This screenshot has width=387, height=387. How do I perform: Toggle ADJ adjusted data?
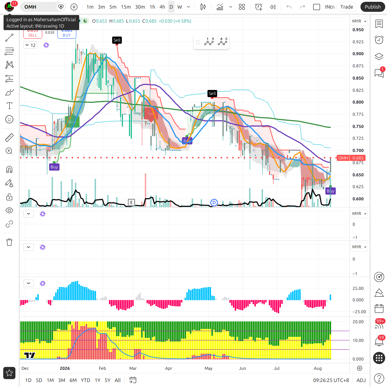(361, 380)
